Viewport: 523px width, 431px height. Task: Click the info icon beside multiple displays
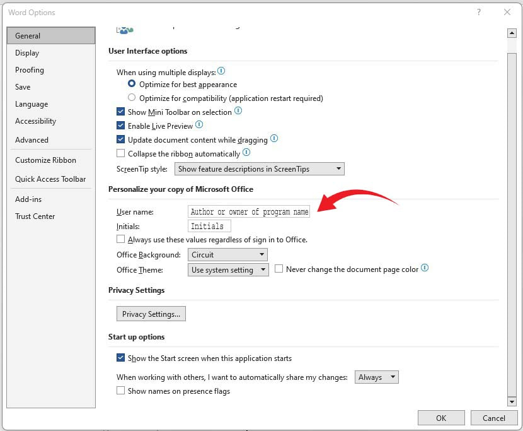[x=221, y=71]
